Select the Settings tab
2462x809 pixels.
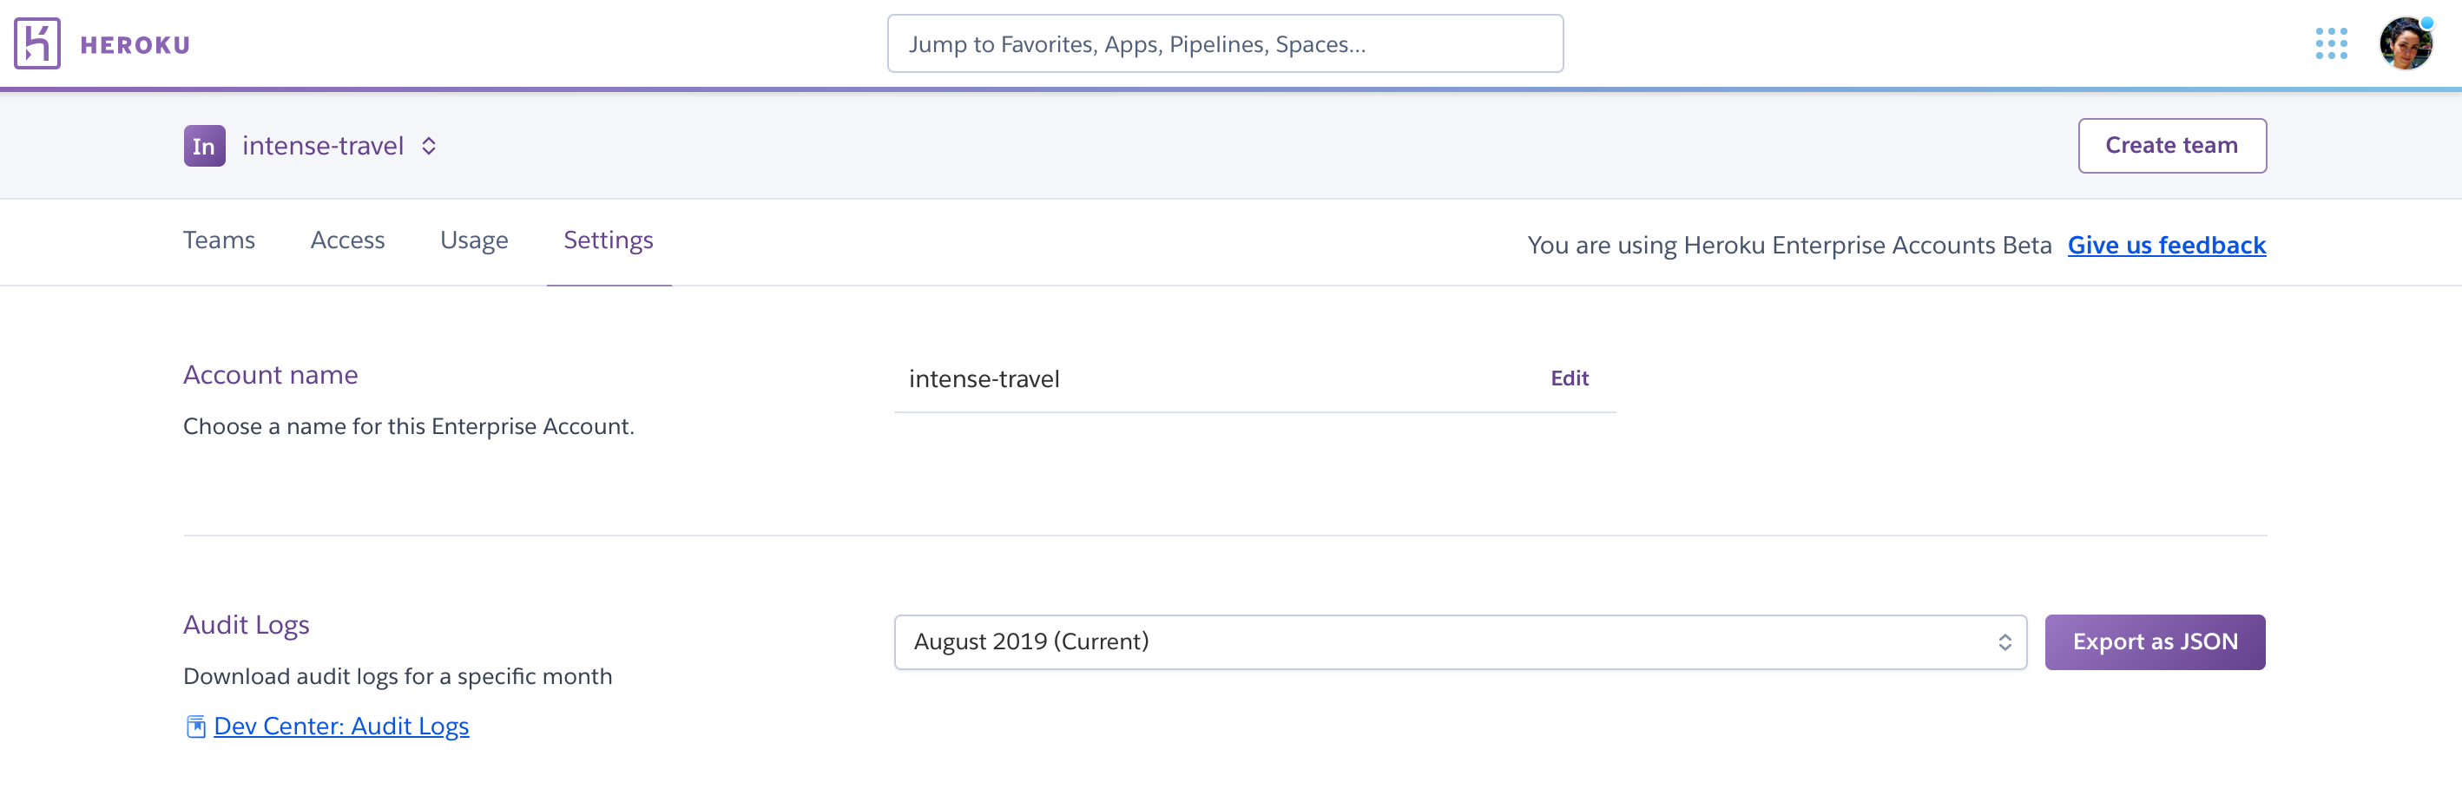pyautogui.click(x=609, y=240)
